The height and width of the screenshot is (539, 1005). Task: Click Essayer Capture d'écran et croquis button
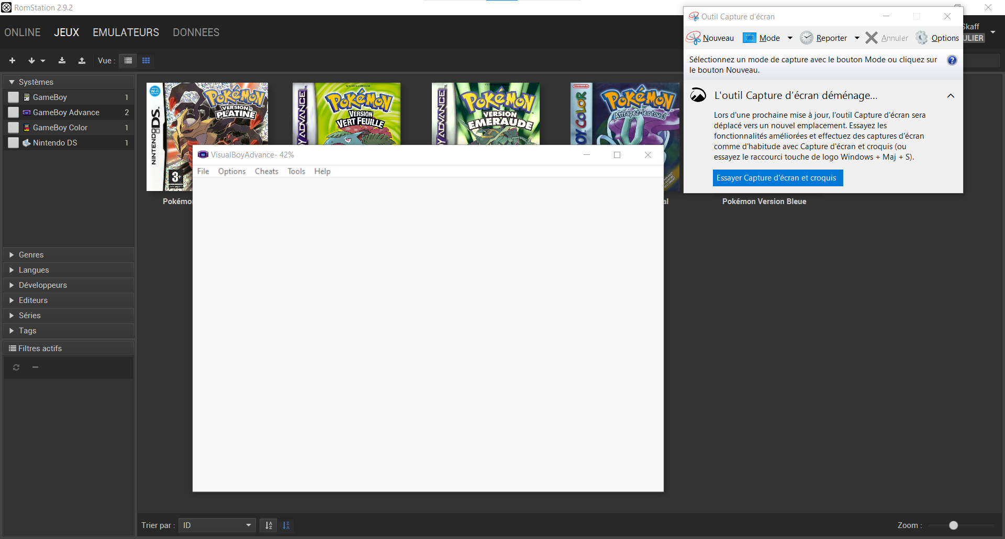777,178
